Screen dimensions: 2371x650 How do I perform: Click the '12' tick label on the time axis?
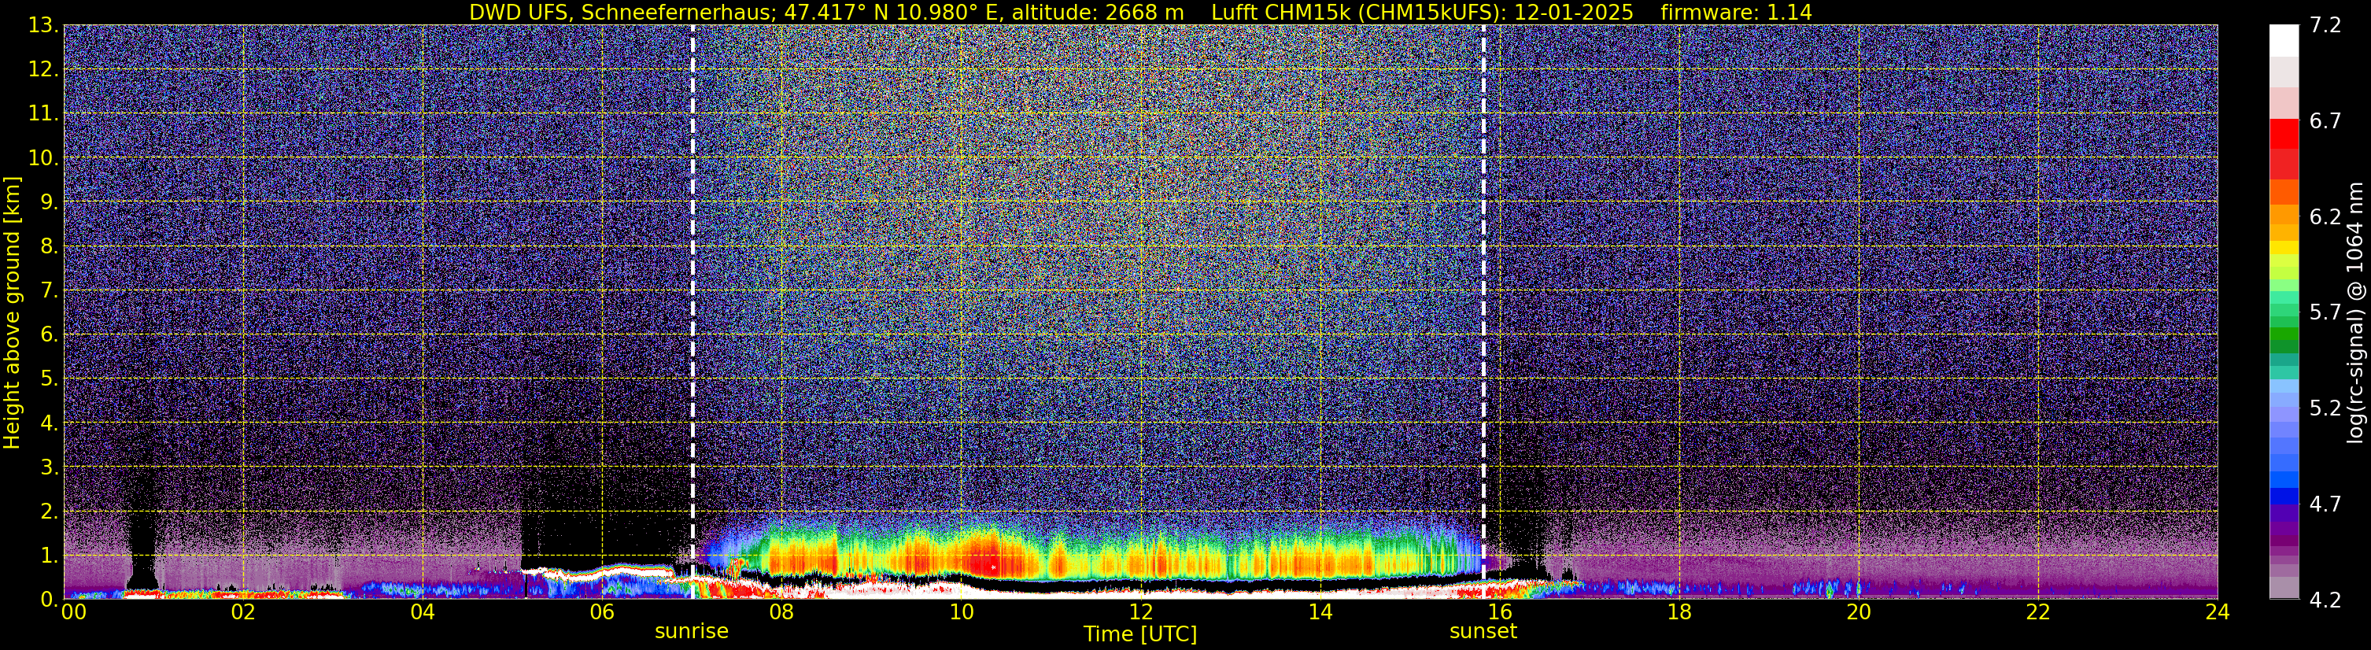pyautogui.click(x=1140, y=612)
